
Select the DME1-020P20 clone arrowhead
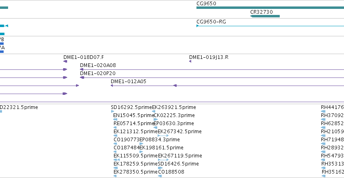tap(82, 77)
